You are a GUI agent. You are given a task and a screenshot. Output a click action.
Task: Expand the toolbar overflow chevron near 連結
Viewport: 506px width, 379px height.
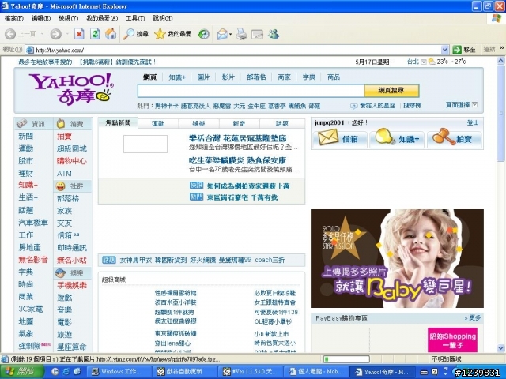coord(502,48)
